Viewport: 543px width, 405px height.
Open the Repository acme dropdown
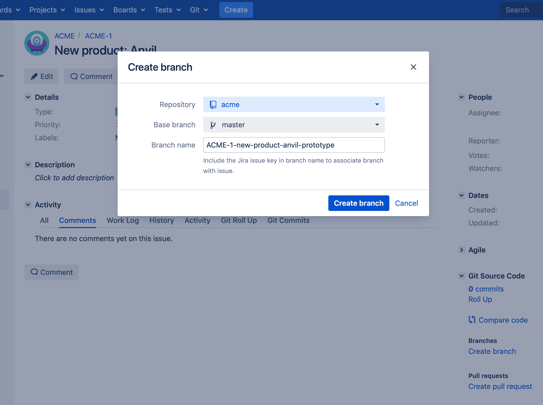pyautogui.click(x=294, y=104)
